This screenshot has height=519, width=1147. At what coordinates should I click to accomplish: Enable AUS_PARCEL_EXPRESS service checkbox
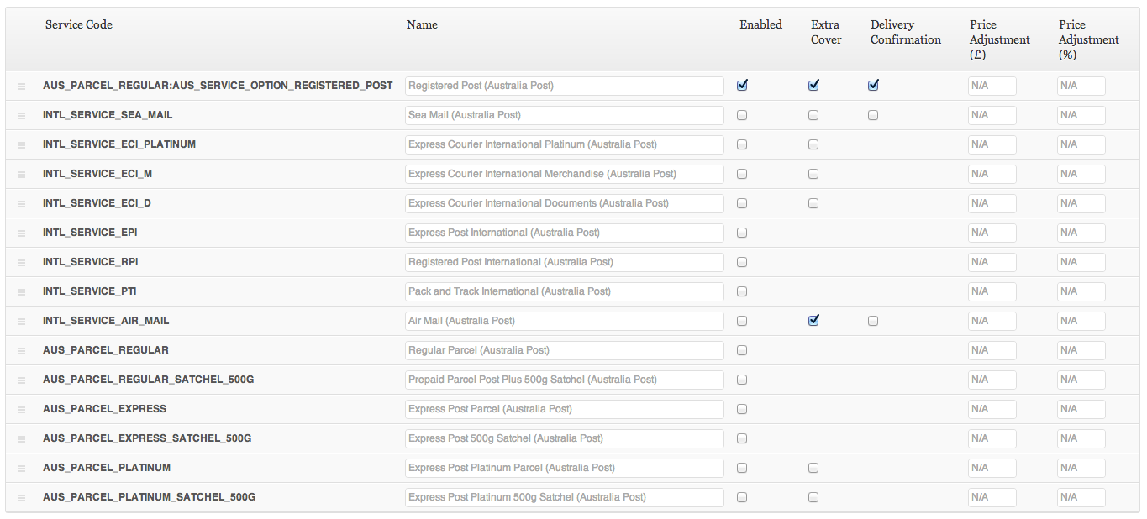pyautogui.click(x=742, y=409)
